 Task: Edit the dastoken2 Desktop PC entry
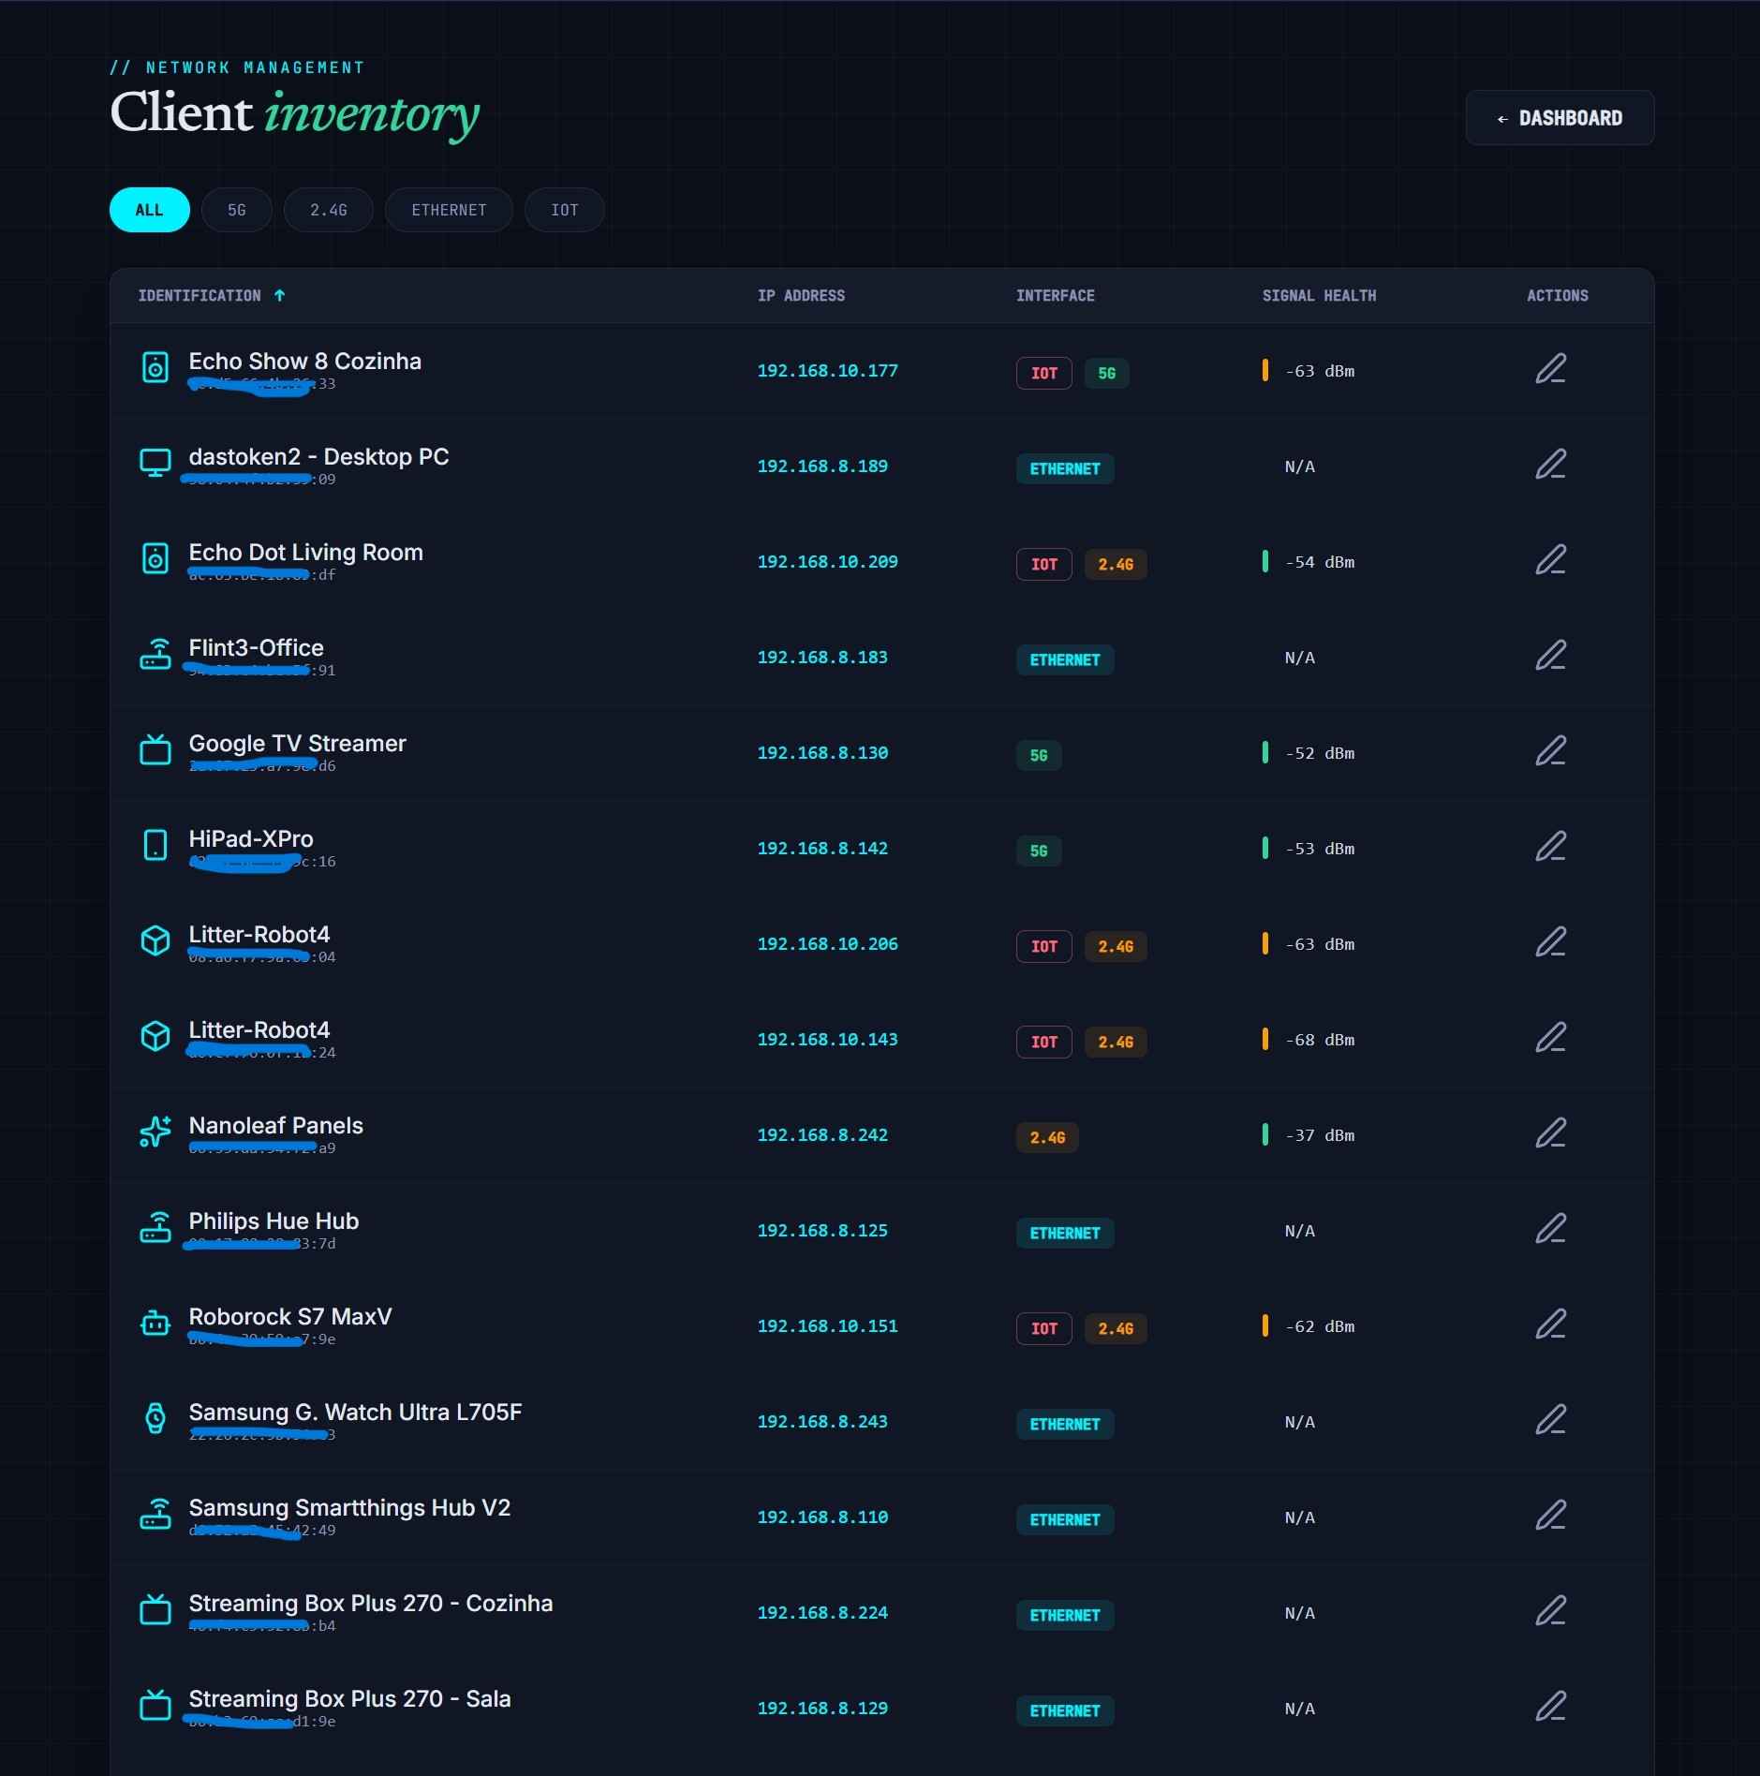click(1550, 465)
